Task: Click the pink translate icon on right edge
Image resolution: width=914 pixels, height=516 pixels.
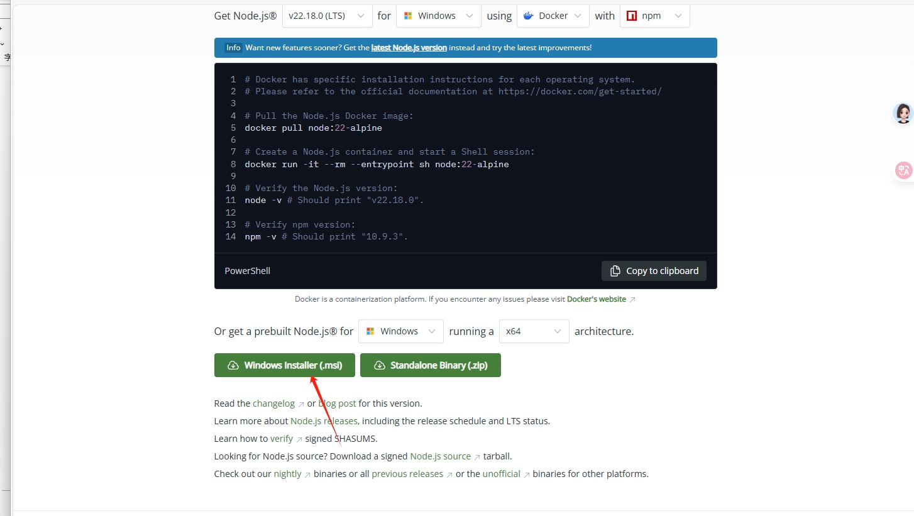Action: point(904,171)
